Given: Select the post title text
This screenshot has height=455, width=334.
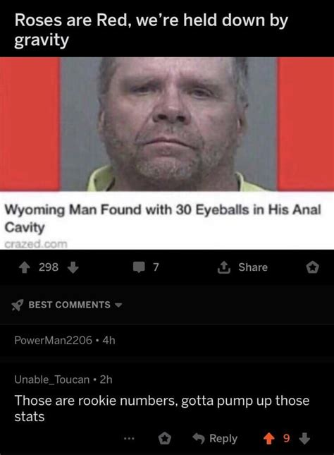Looking at the screenshot, I should [151, 30].
